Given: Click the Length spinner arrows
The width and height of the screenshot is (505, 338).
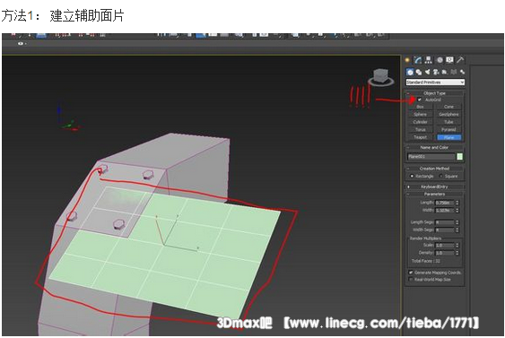Looking at the screenshot, I should pyautogui.click(x=457, y=203).
